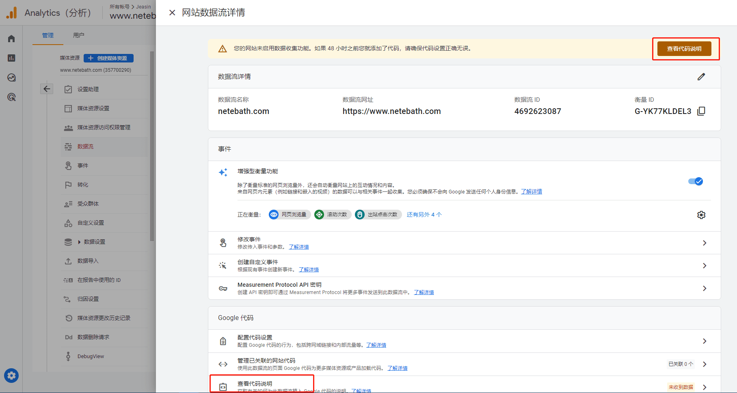737x393 pixels.
Task: Open the bottom 查看代码说明 row chevron
Action: coord(705,387)
